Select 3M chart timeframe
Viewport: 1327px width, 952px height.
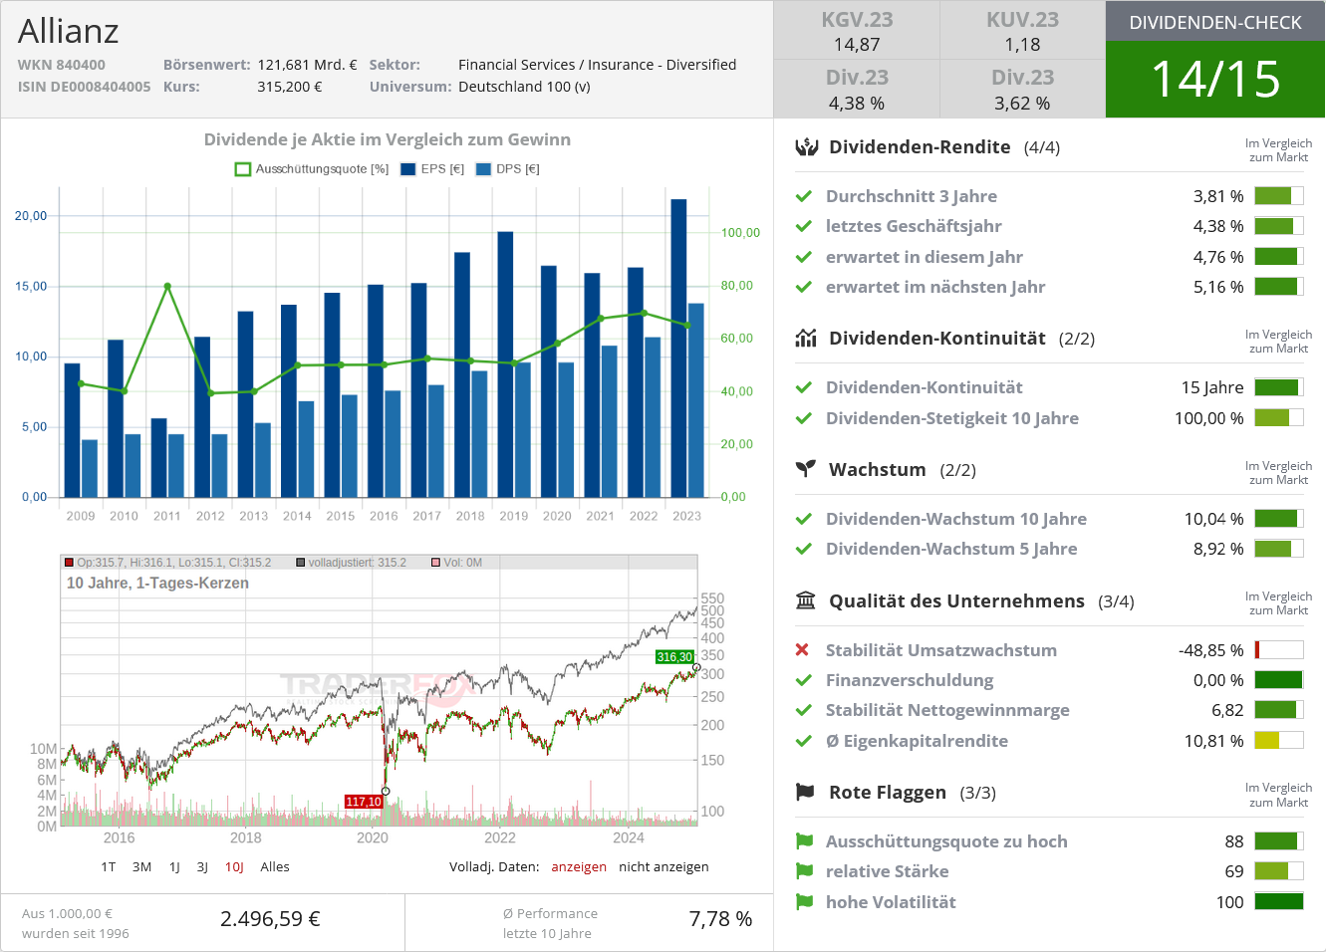[142, 867]
